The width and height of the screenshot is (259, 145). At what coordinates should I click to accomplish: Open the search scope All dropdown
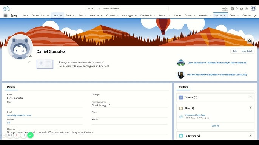[x=91, y=9]
